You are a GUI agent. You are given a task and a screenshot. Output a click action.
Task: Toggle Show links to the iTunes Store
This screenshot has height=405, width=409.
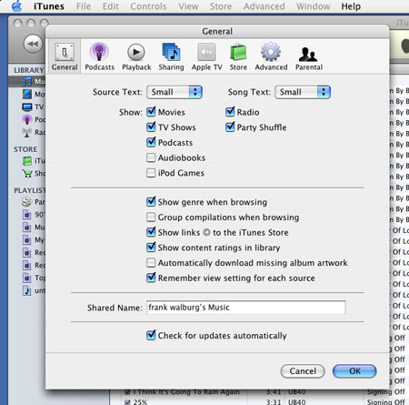(151, 232)
